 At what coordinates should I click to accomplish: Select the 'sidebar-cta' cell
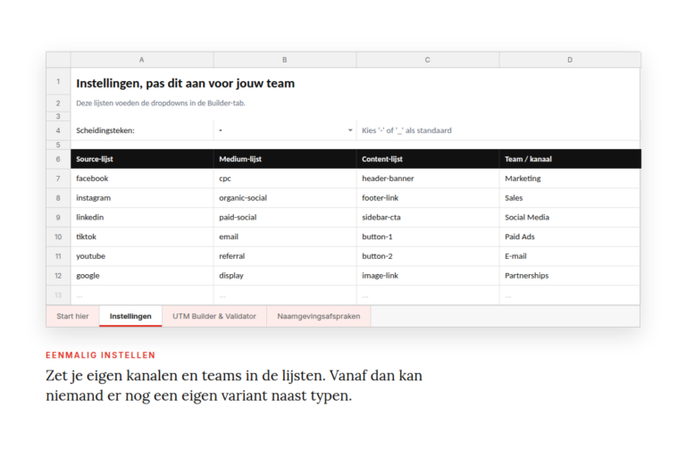click(x=428, y=218)
